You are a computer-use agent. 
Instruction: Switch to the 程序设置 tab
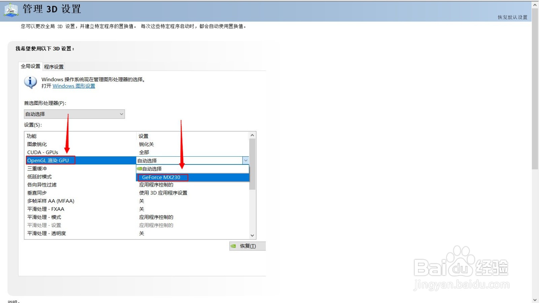pyautogui.click(x=54, y=66)
